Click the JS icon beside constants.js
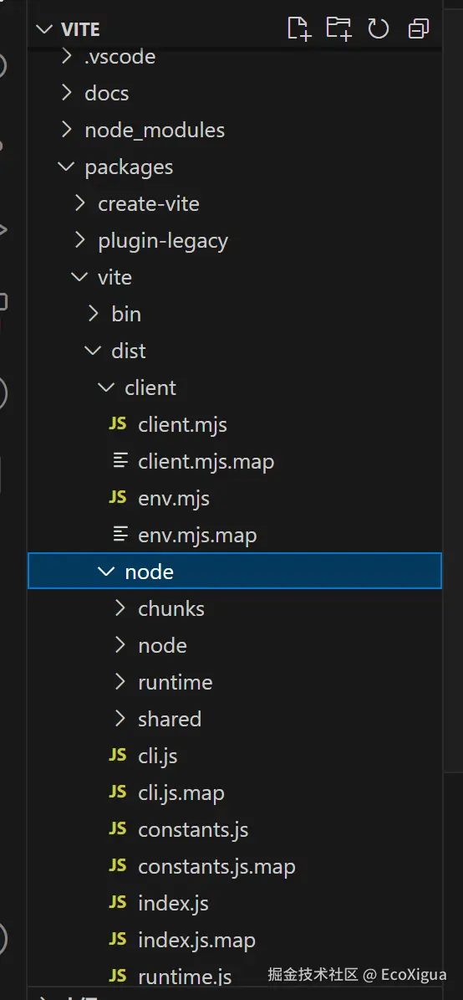This screenshot has width=463, height=1000. tap(118, 829)
